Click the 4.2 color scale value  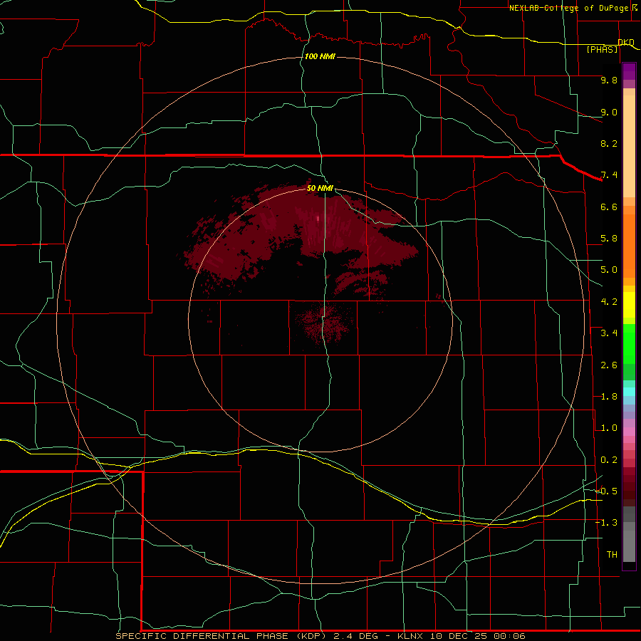pyautogui.click(x=609, y=302)
